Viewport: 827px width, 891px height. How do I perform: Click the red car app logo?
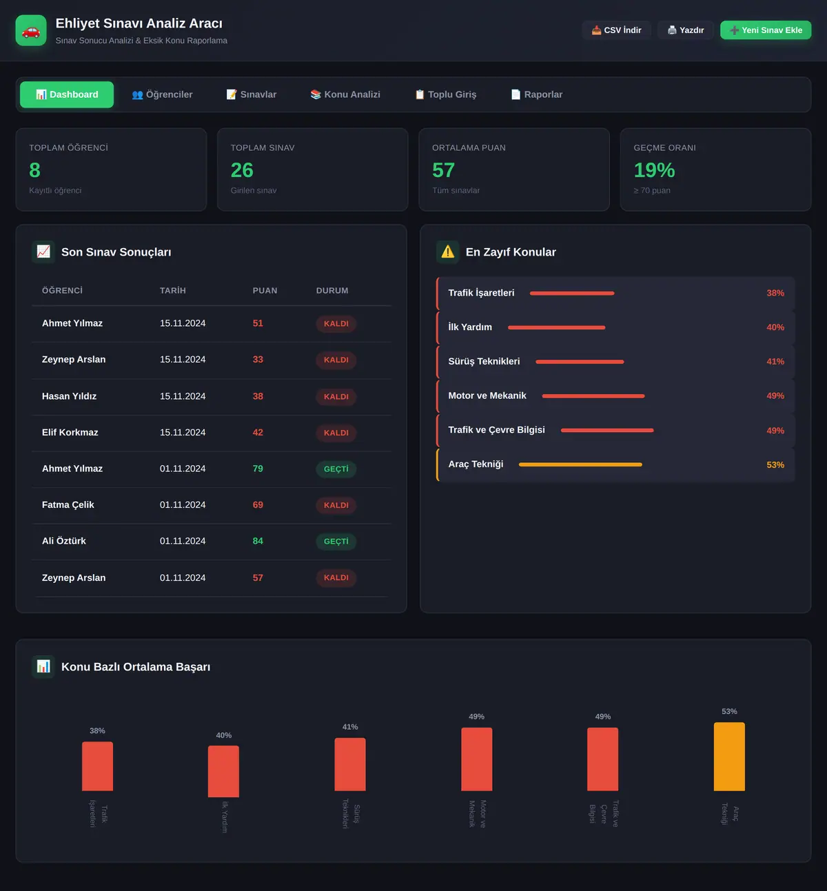(31, 30)
